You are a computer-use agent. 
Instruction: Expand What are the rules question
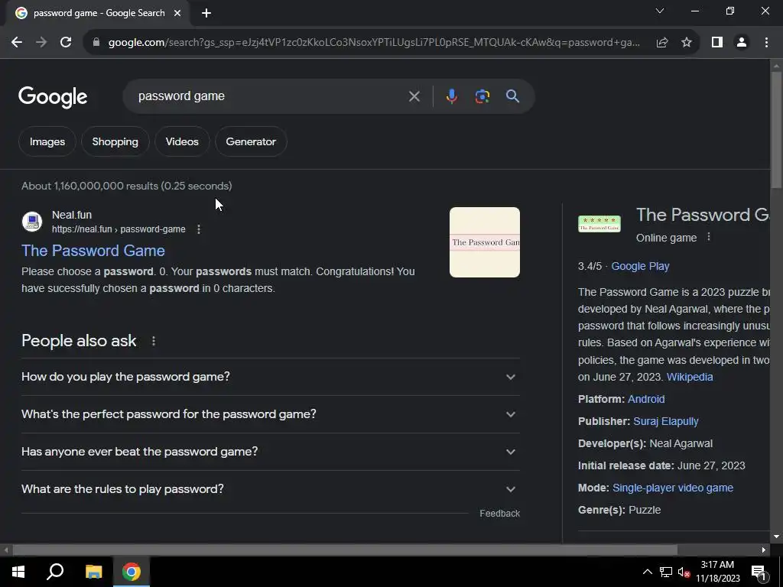click(270, 489)
